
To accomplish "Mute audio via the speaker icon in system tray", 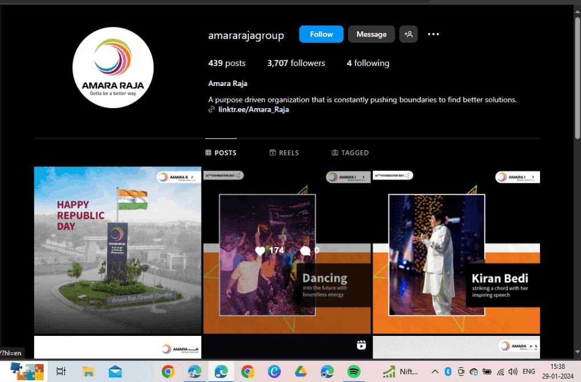I will click(513, 371).
